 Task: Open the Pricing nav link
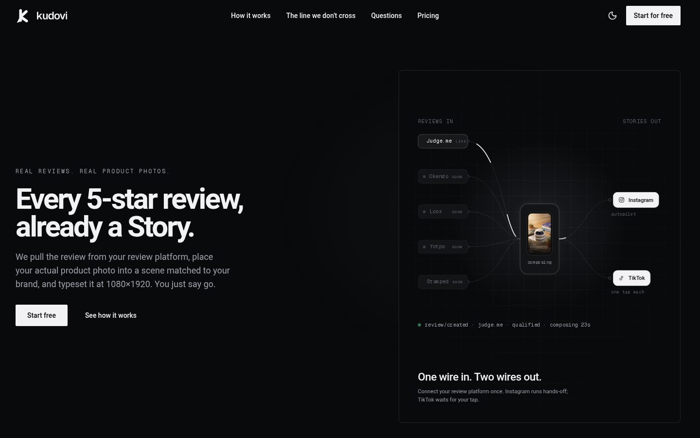[x=428, y=16]
